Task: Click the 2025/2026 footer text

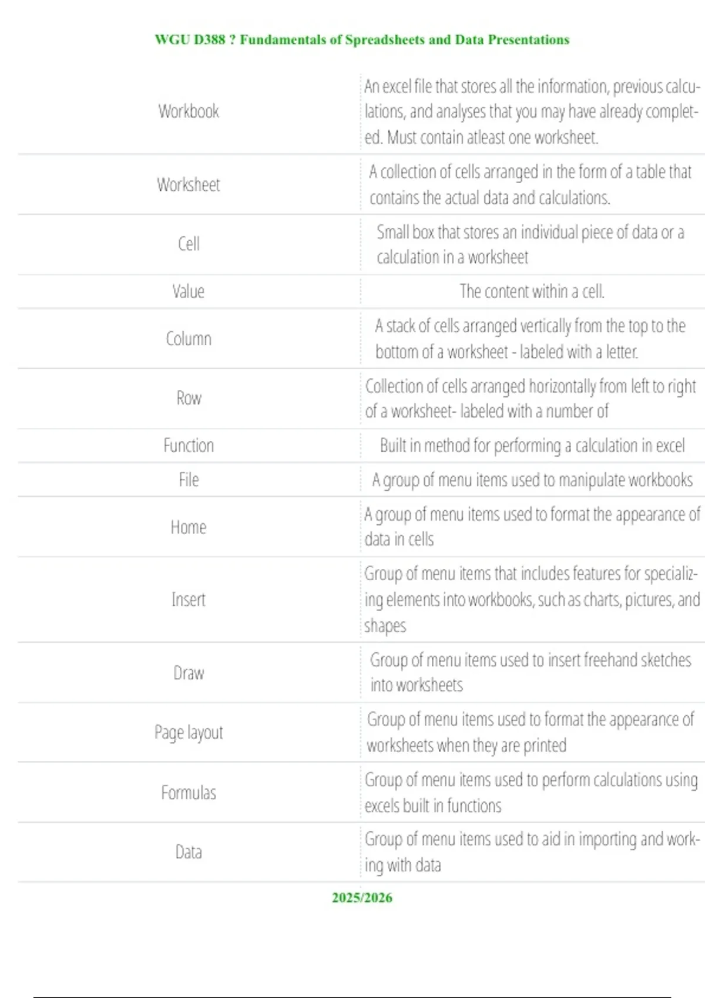Action: (362, 898)
